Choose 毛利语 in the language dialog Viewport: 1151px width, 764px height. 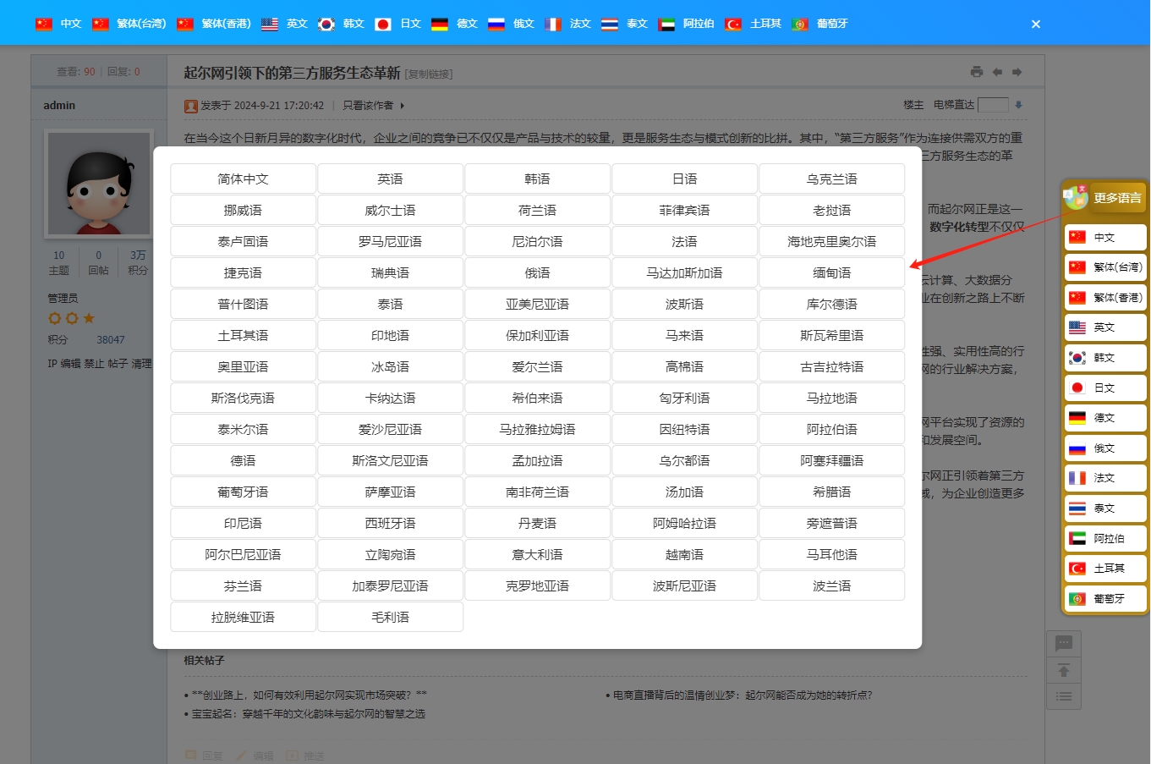[391, 617]
